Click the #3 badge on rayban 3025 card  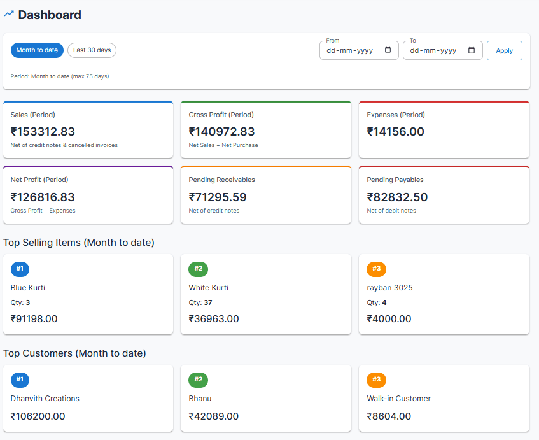pyautogui.click(x=376, y=269)
